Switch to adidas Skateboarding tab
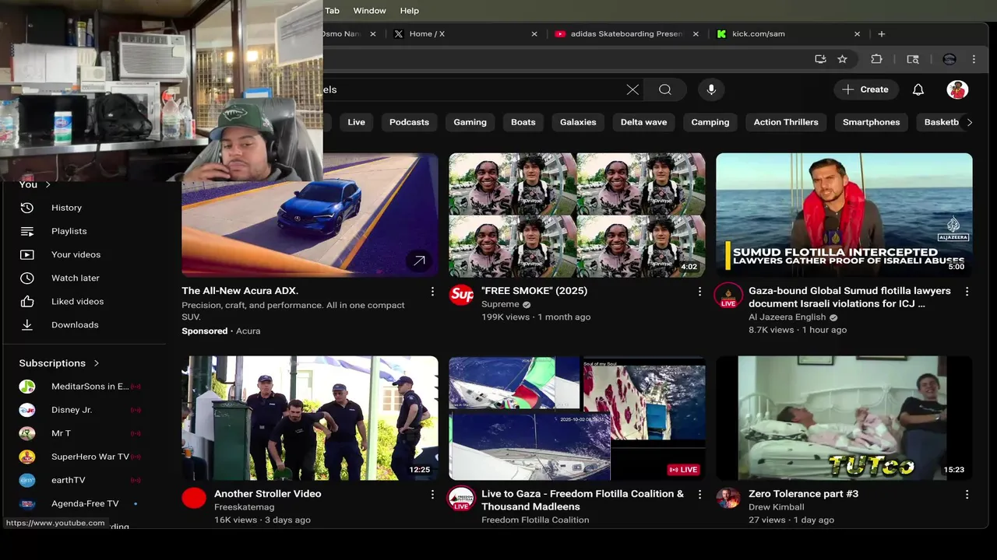Screen dimensions: 997x560 [x=626, y=34]
